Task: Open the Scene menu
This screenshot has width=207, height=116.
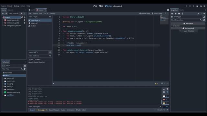Action: point(4,6)
